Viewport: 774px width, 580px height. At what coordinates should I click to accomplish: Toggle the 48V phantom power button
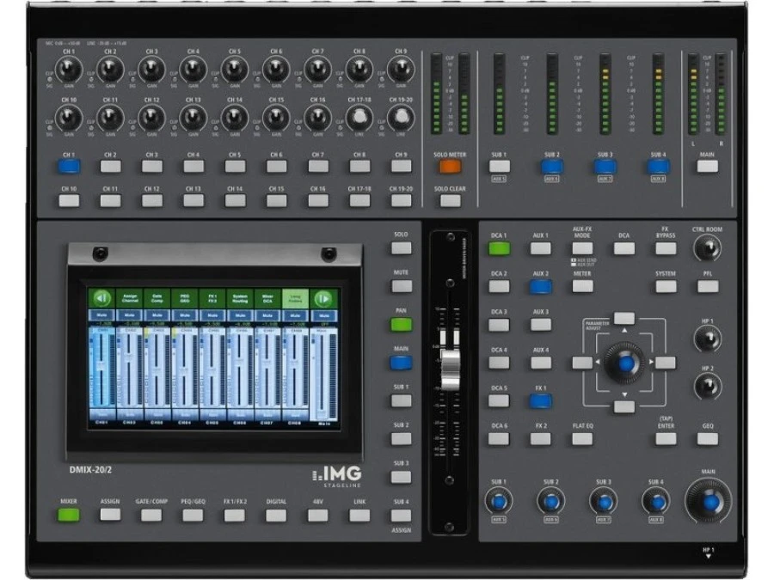coord(317,515)
